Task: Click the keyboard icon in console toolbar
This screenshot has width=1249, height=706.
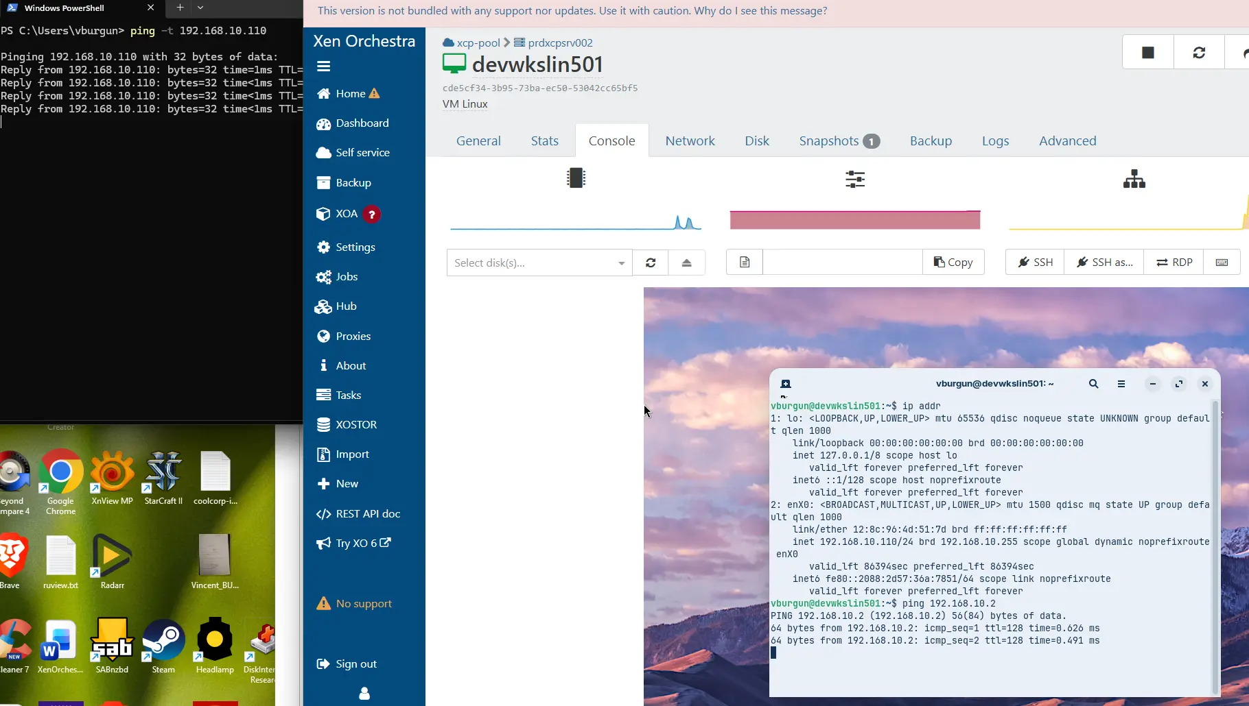Action: click(1222, 263)
